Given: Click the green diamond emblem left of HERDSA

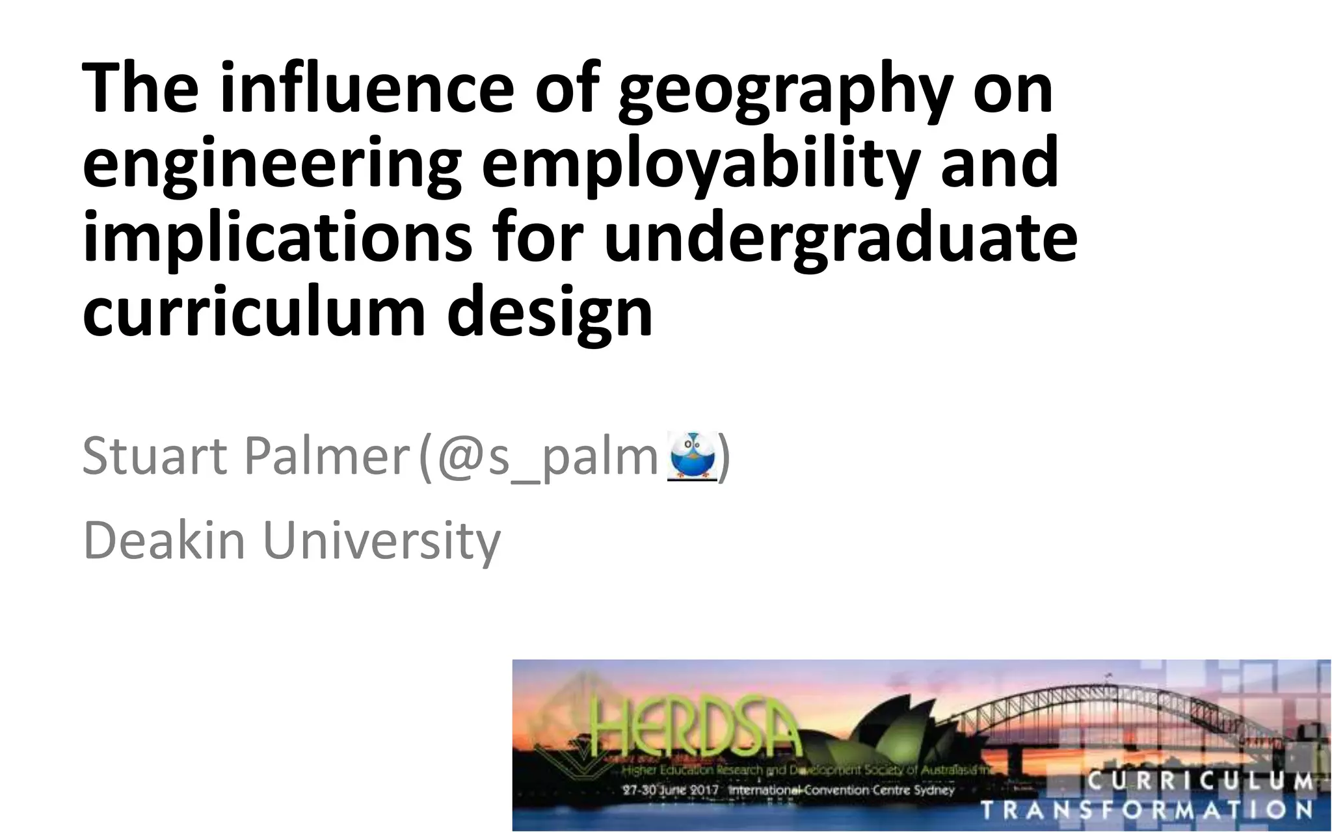Looking at the screenshot, I should pos(559,721).
